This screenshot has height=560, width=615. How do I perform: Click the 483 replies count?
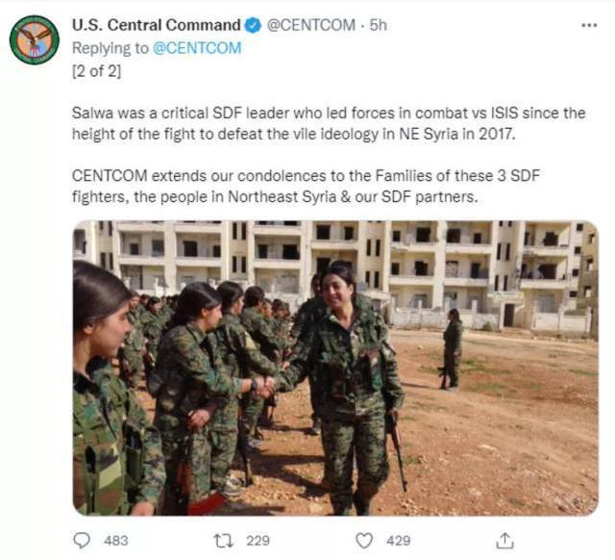click(x=115, y=541)
